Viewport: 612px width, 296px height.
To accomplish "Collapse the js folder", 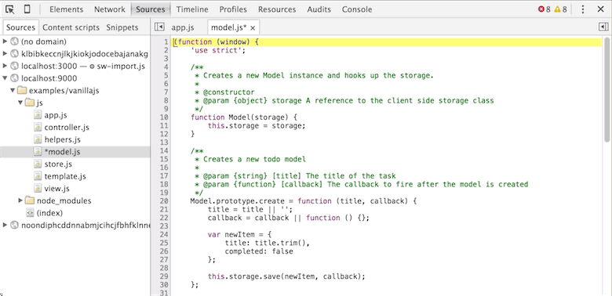I will (x=20, y=103).
